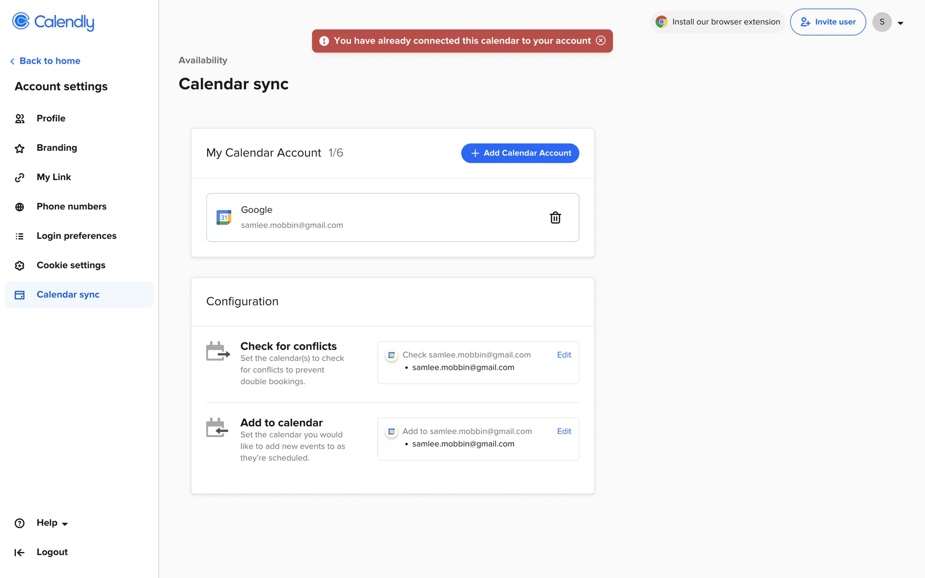Image resolution: width=925 pixels, height=578 pixels.
Task: Open My Link settings
Action: tap(53, 177)
